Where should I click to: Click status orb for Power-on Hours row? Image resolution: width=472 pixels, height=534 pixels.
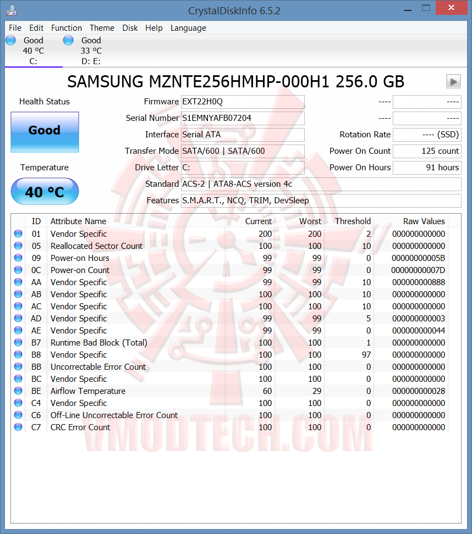tap(18, 258)
